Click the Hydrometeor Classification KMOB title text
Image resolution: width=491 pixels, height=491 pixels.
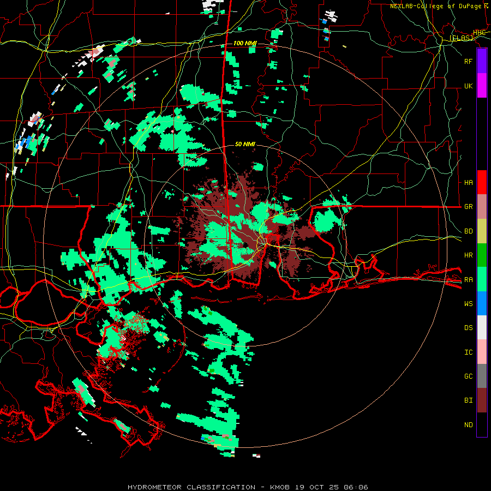[x=208, y=487]
